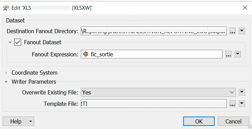The height and width of the screenshot is (129, 252).
Task: Click the FME app icon in title bar
Action: (x=6, y=8)
